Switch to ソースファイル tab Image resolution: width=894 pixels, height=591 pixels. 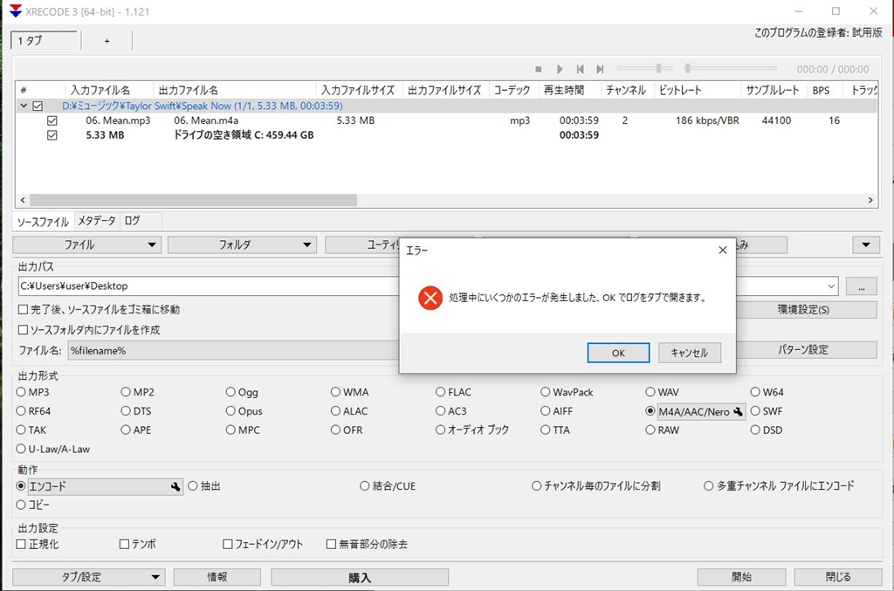point(43,222)
